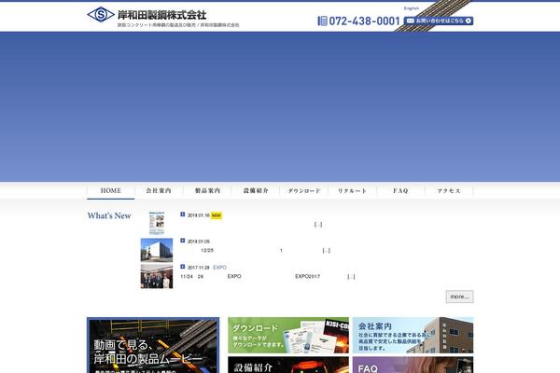Open the 製品案内 navigation menu item

(x=207, y=191)
